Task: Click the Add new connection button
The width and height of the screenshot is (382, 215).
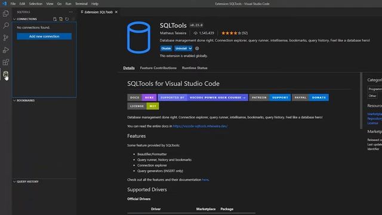Action: point(44,36)
